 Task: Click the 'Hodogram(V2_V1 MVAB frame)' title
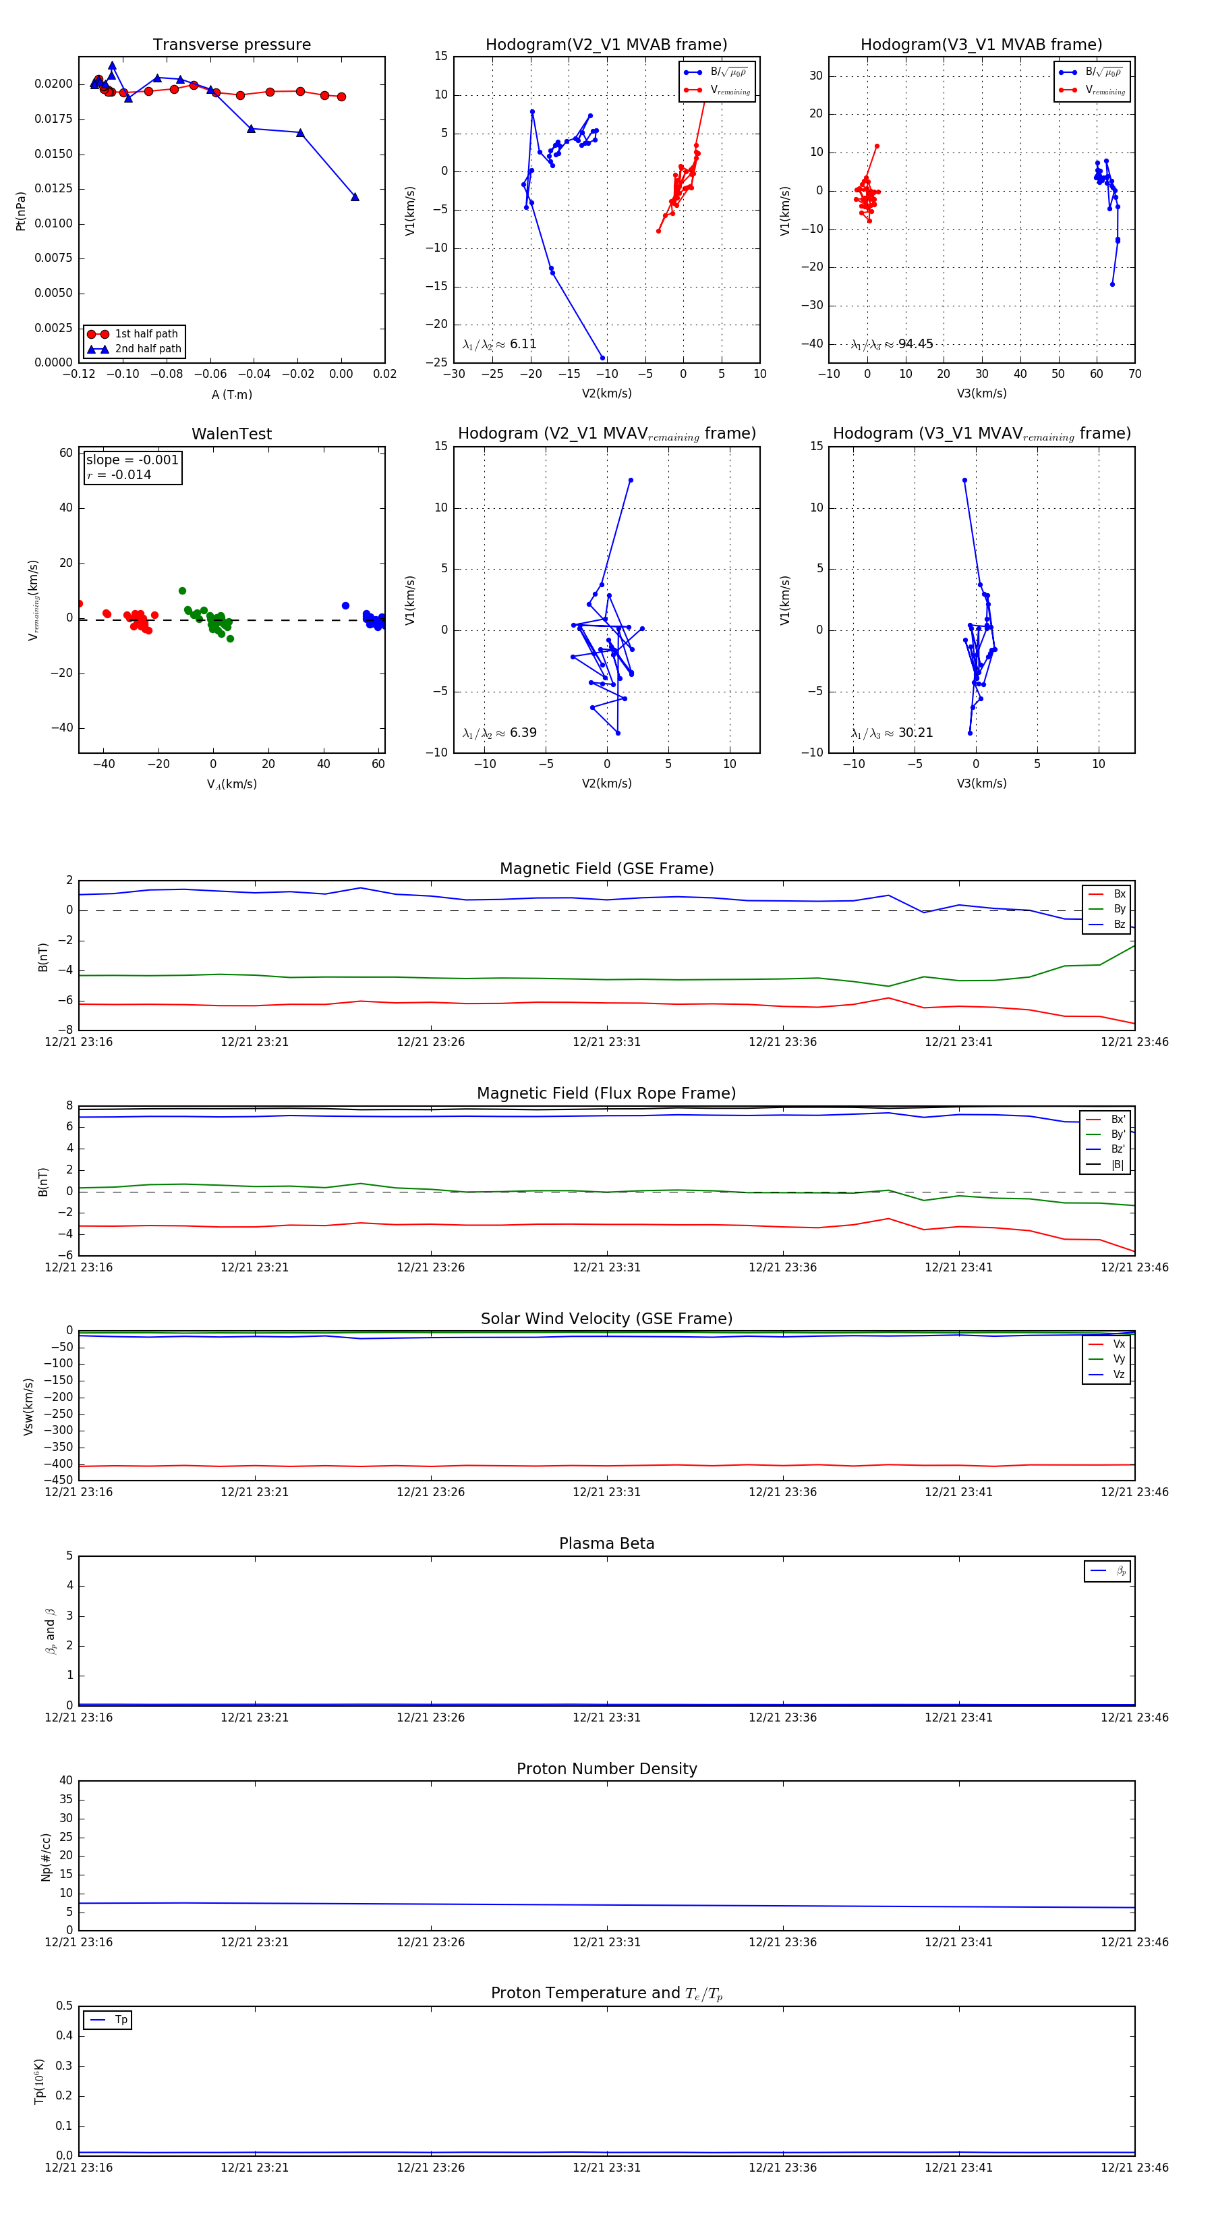(606, 45)
